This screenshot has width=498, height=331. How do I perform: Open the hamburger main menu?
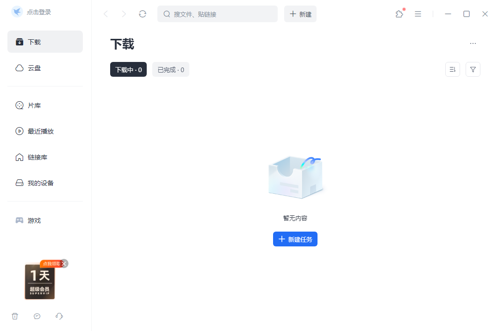click(x=418, y=14)
